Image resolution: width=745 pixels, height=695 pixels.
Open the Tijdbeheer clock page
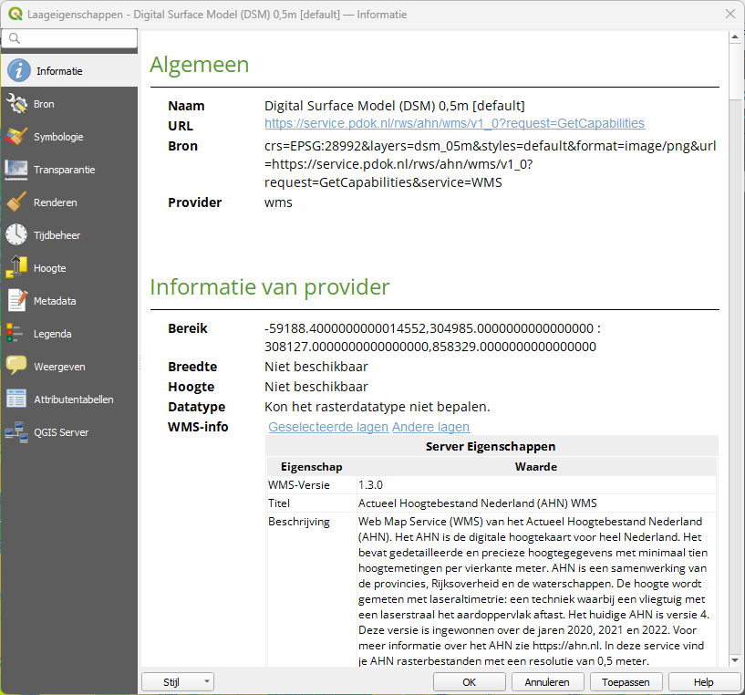[69, 234]
